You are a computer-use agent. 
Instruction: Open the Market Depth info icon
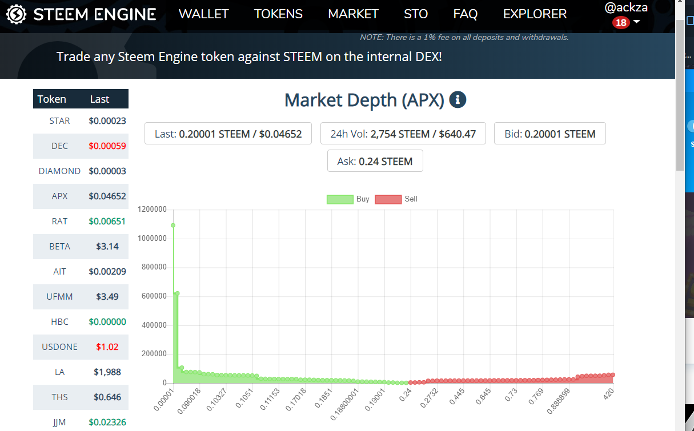pyautogui.click(x=458, y=100)
